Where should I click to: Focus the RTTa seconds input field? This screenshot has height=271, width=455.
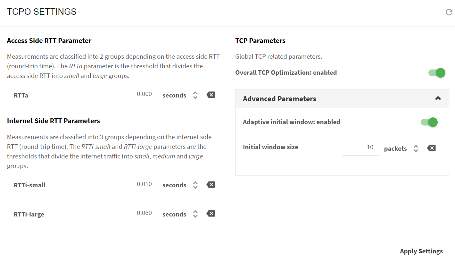pyautogui.click(x=95, y=94)
